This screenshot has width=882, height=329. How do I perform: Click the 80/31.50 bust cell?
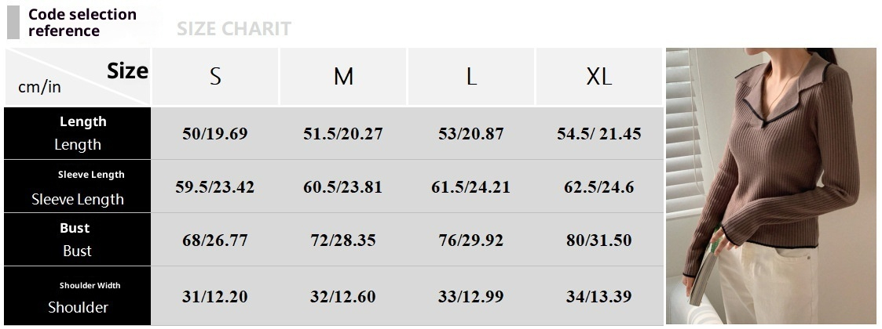(x=599, y=240)
